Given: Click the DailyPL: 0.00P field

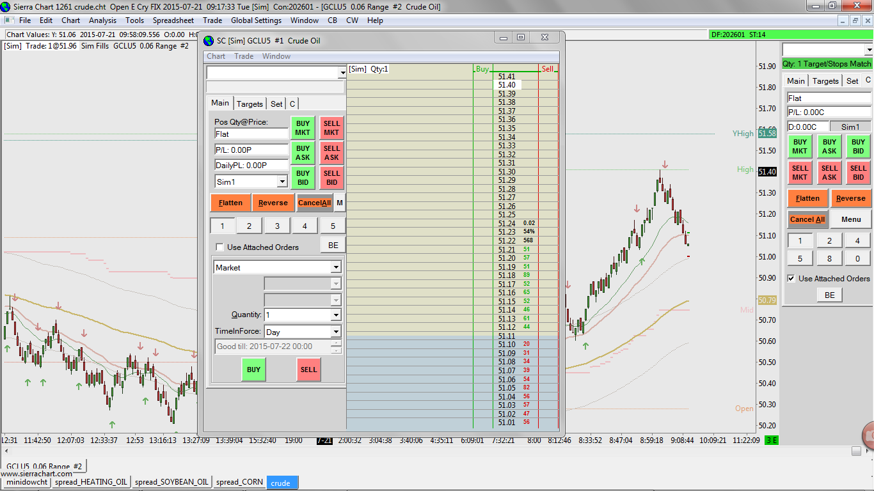Looking at the screenshot, I should click(x=251, y=165).
